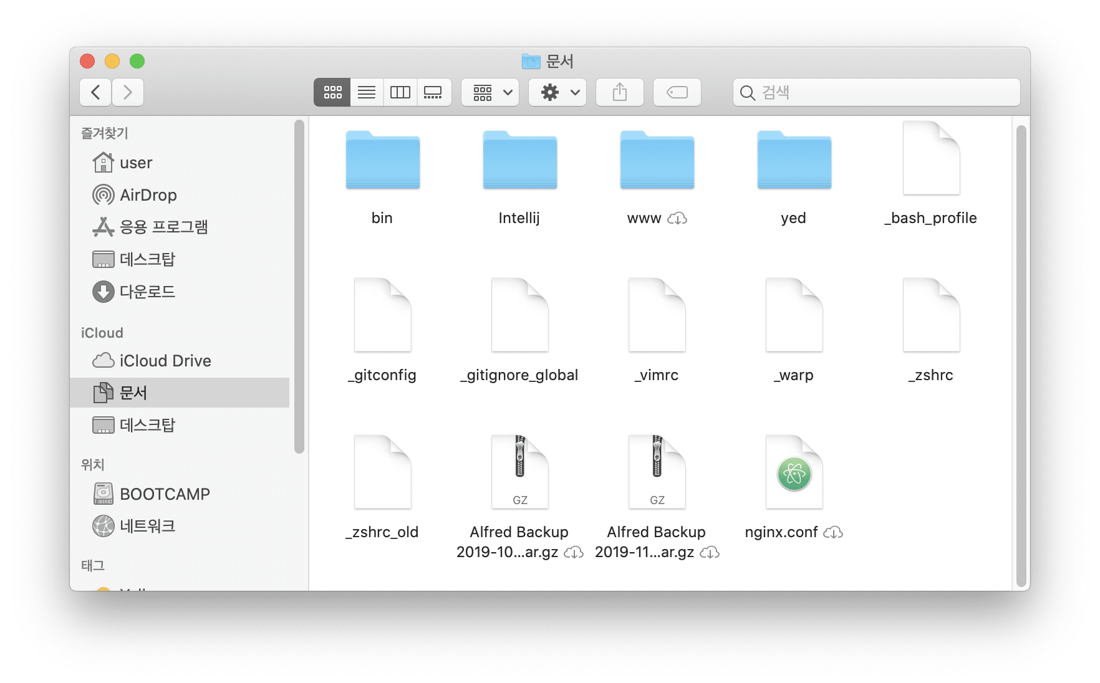Open 데스크탑 under iCloud in sidebar

[180, 425]
